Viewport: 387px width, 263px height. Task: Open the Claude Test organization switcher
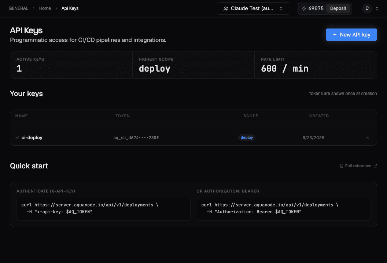tap(253, 8)
